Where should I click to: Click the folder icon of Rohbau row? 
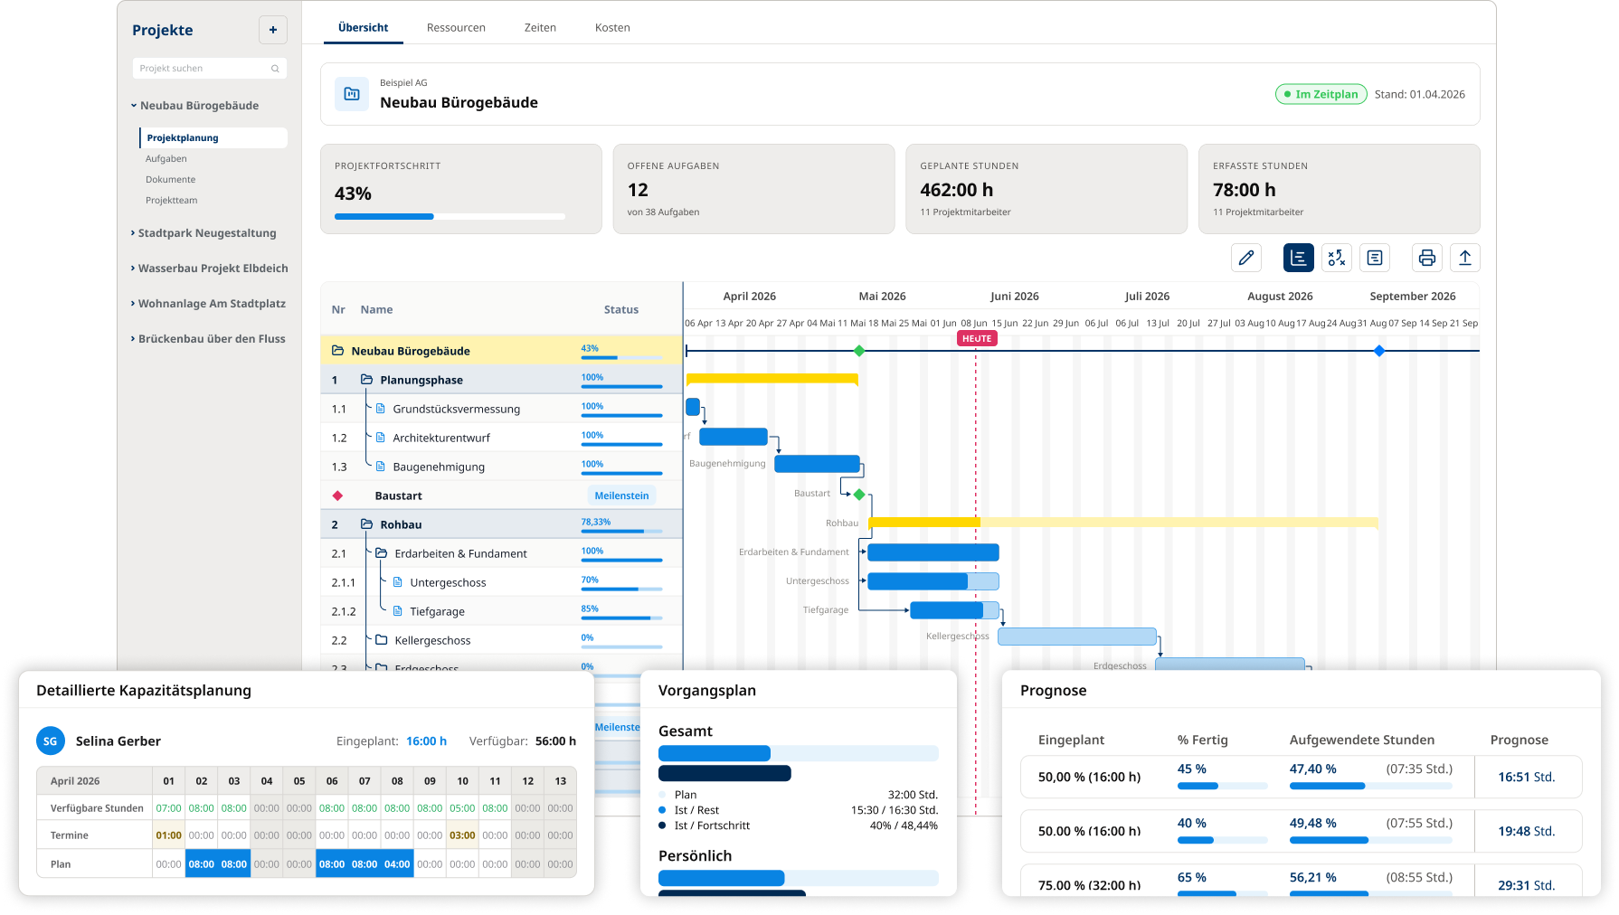pos(366,524)
